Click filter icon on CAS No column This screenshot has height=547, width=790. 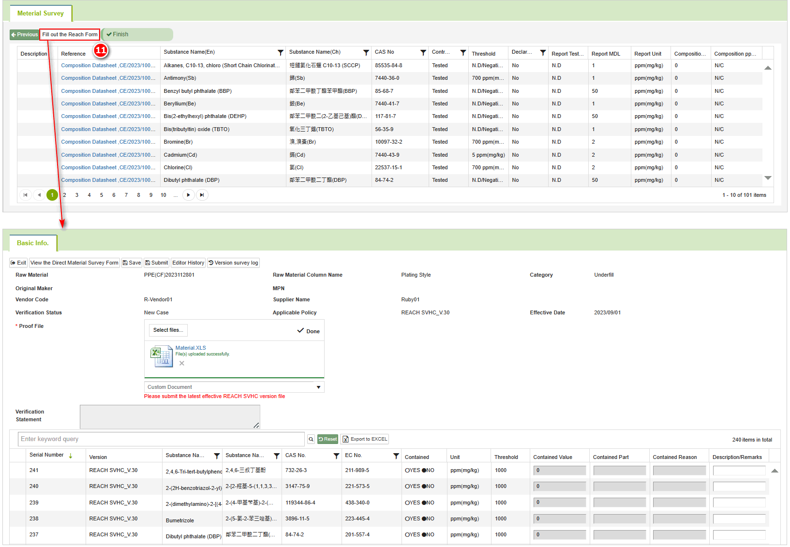pyautogui.click(x=423, y=53)
